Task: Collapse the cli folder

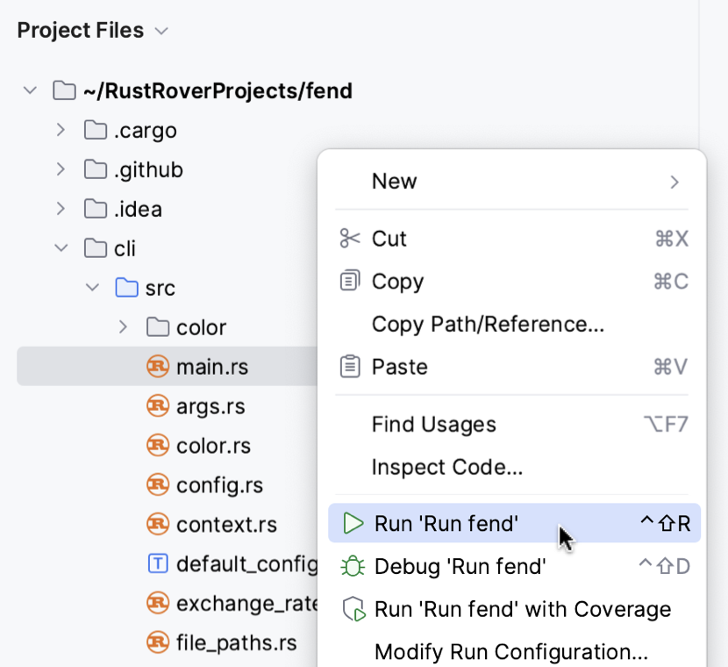Action: coord(60,248)
